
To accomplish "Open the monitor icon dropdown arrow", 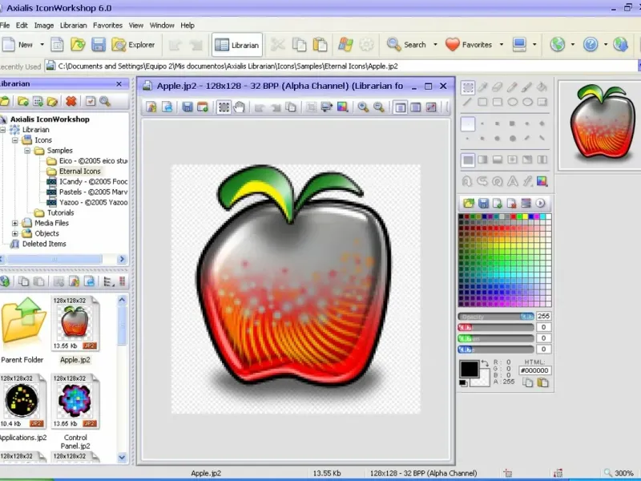I will [534, 45].
